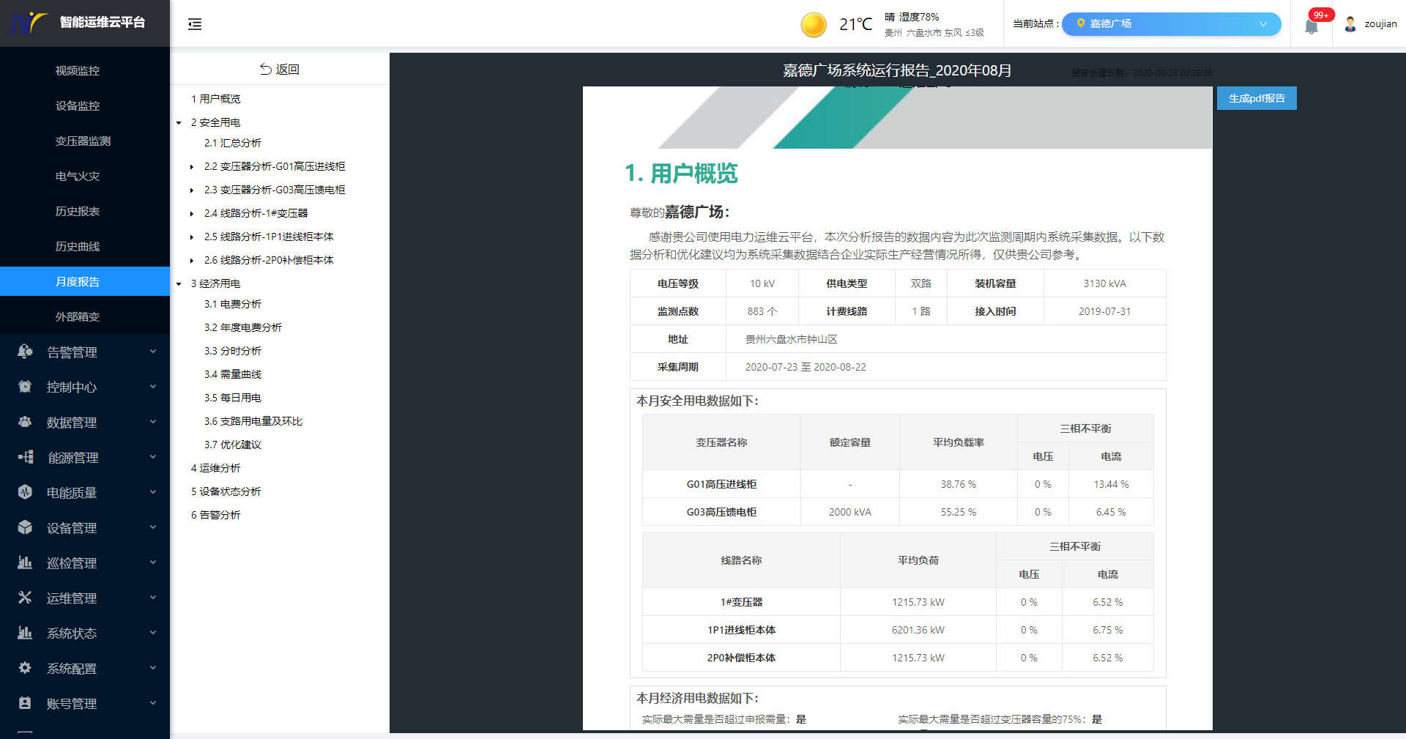The width and height of the screenshot is (1406, 739).
Task: Select 月度报告 menu item
Action: [85, 281]
